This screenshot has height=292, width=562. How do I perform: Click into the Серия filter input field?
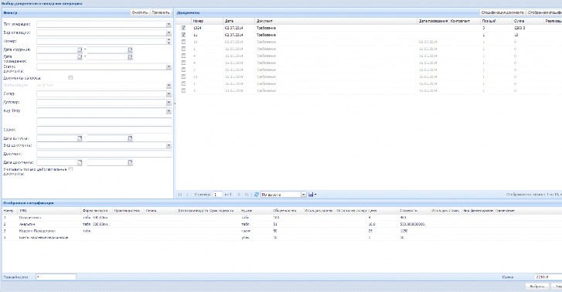click(x=104, y=130)
